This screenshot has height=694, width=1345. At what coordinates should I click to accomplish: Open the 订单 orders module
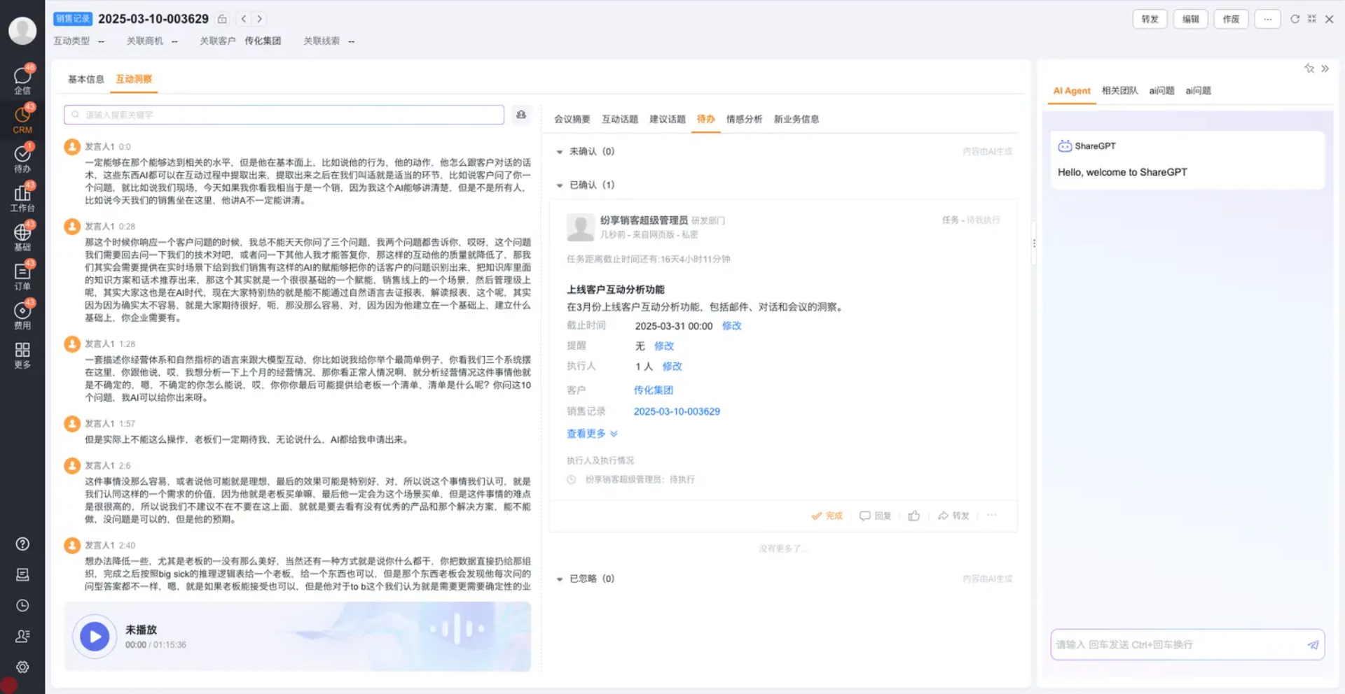[x=22, y=276]
